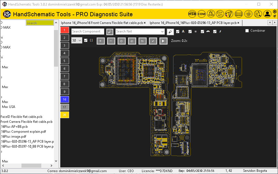
Task: Launch the I2C SCAN tool
Action: click(211, 13)
